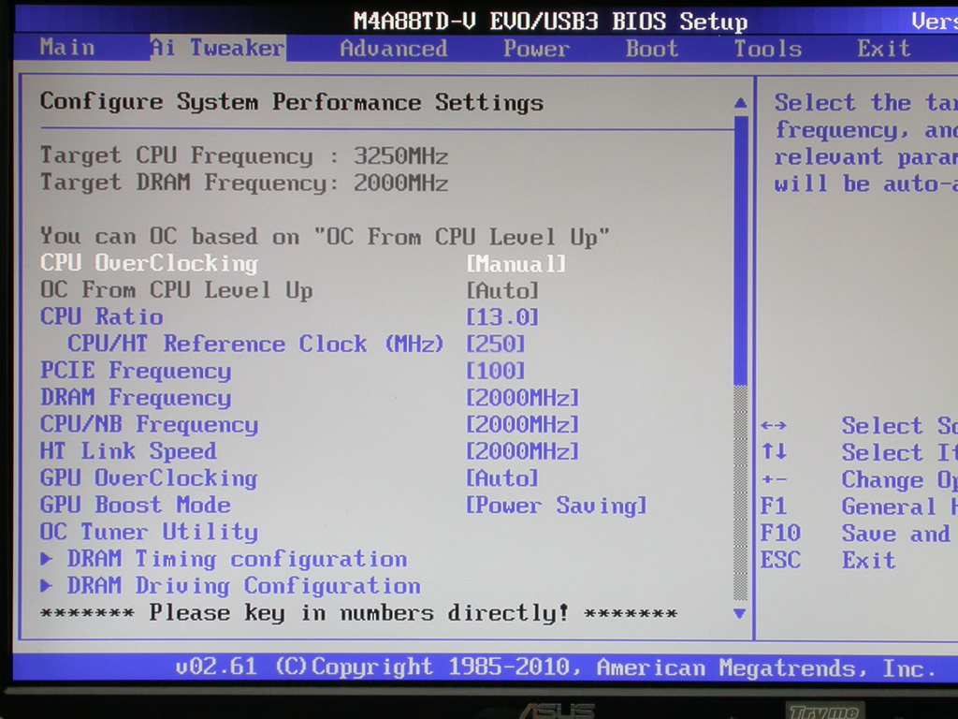Go to the Boot tab
Screen dimensions: 958x719
tap(652, 49)
